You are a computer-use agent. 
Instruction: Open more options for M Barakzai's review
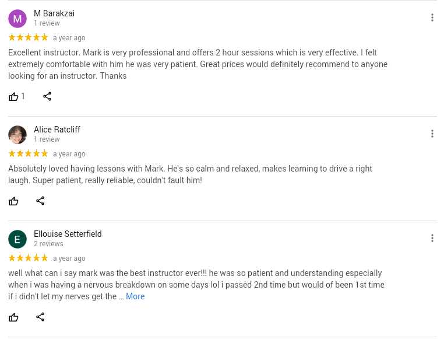(432, 18)
